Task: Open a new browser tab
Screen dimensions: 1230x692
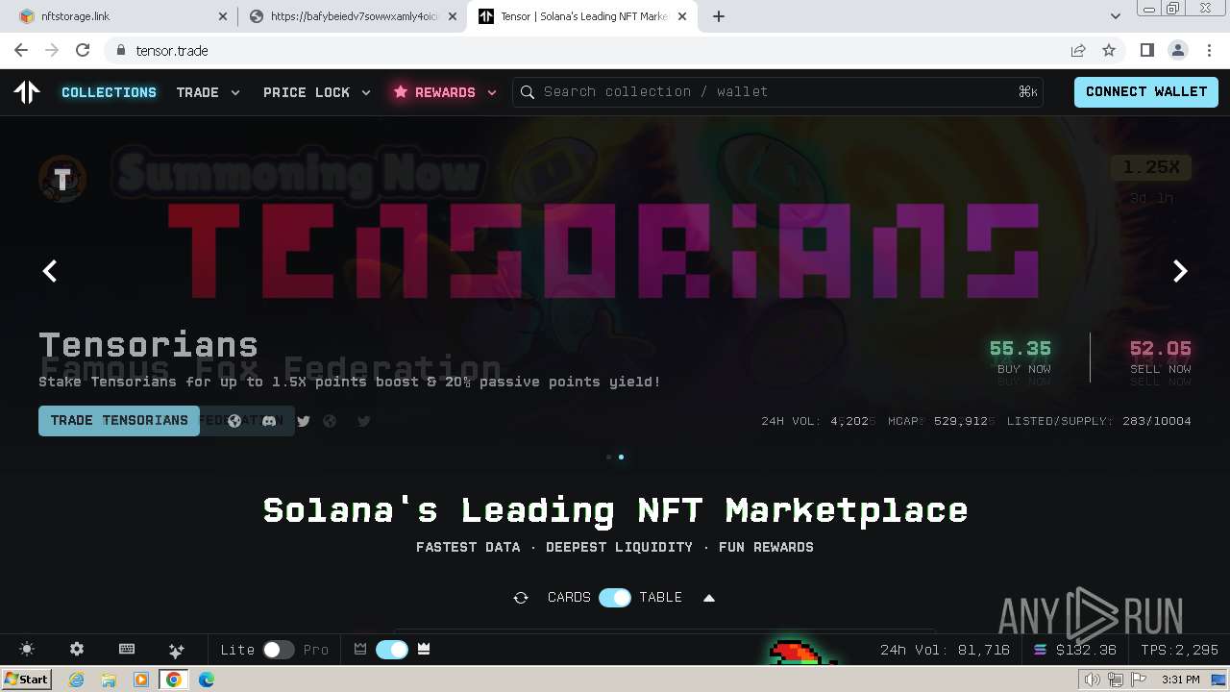Action: (719, 16)
